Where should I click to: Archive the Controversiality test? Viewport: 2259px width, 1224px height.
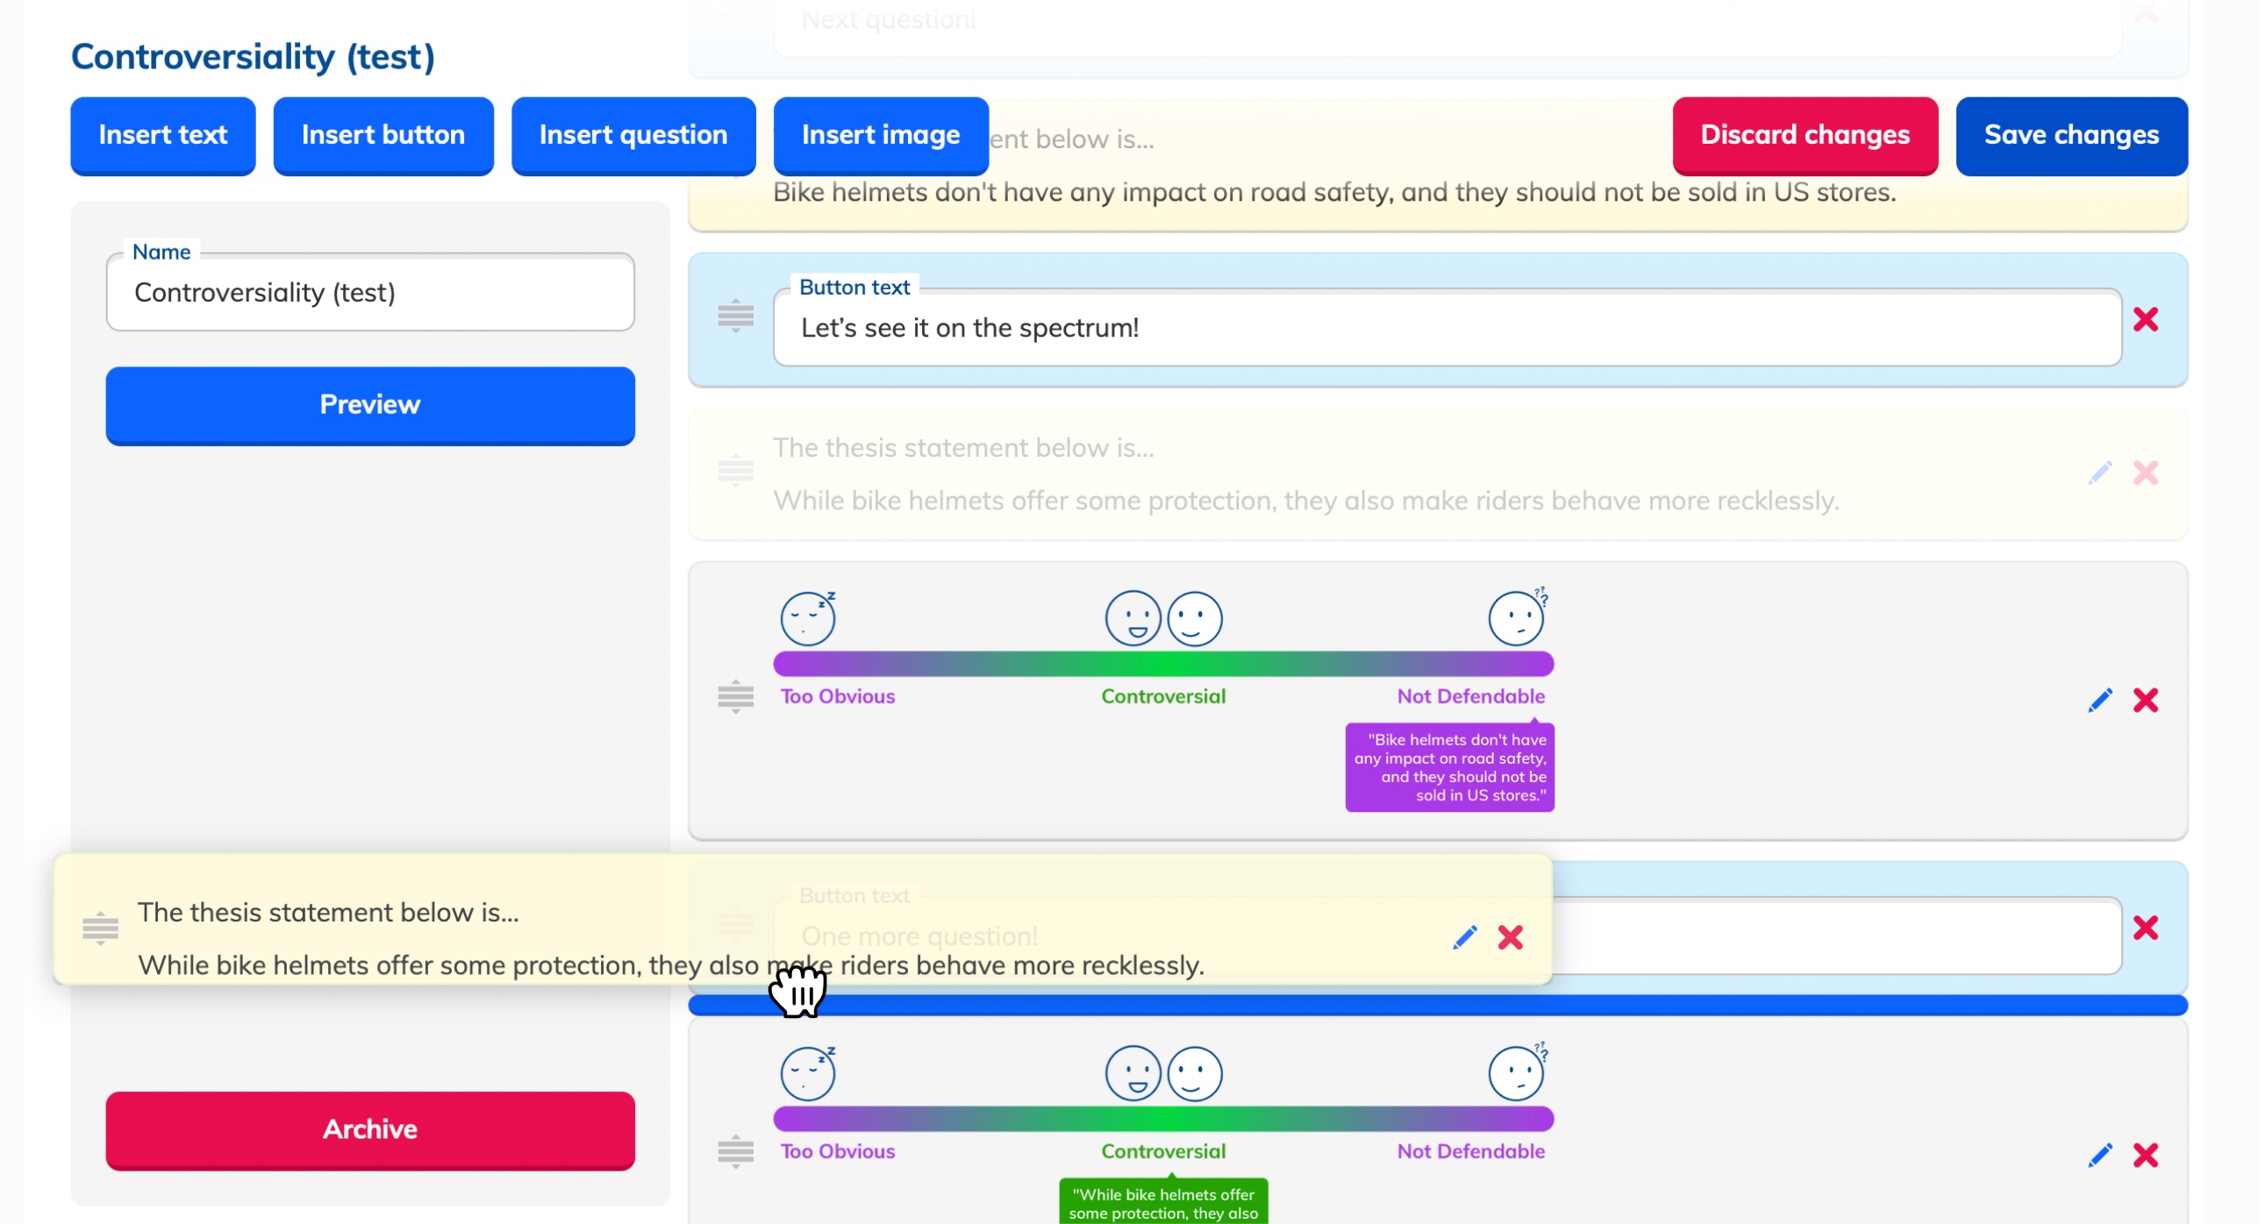pos(369,1129)
